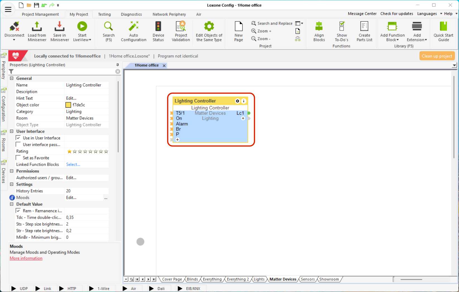Enable Set as Favorite checkbox

pos(18,158)
